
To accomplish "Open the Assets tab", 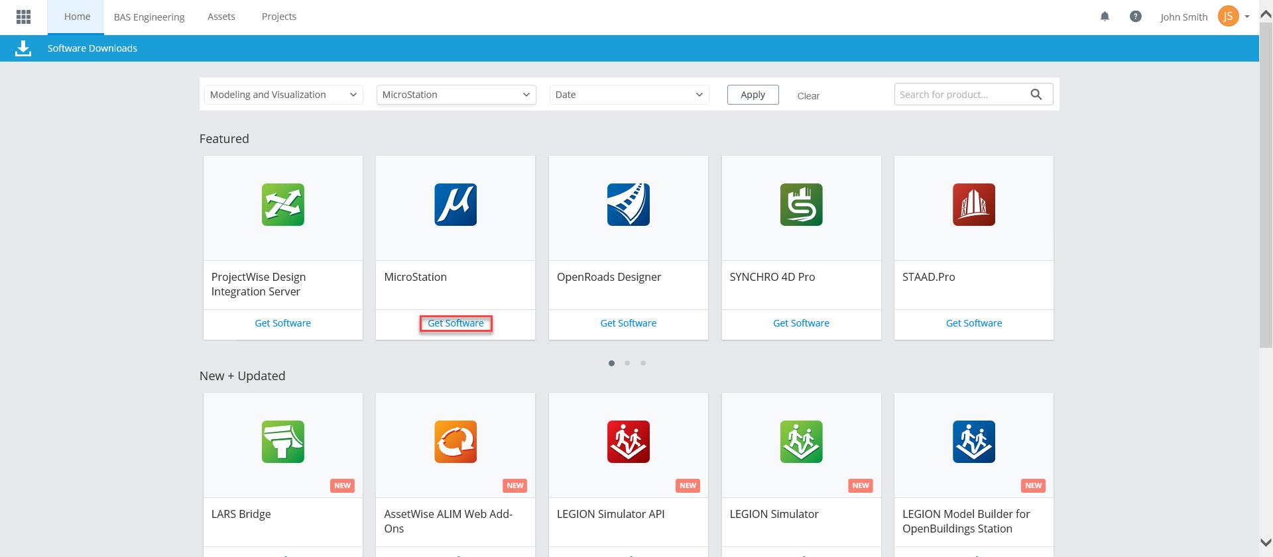I will tap(221, 17).
